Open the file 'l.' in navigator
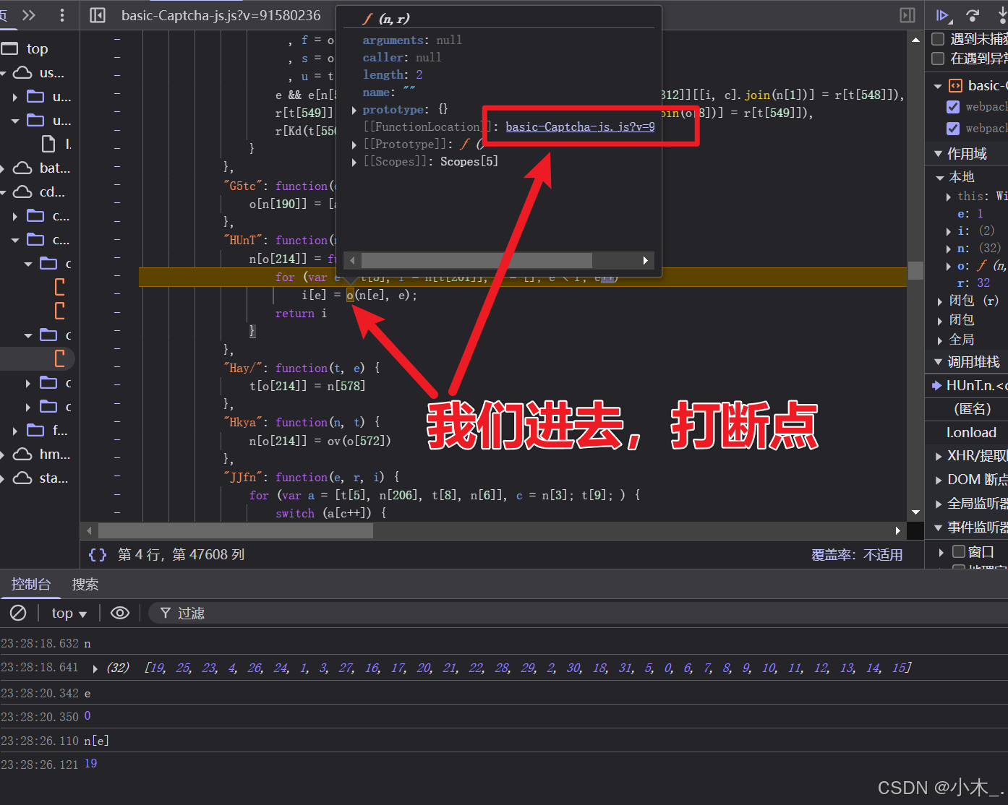The image size is (1008, 805). tap(56, 144)
